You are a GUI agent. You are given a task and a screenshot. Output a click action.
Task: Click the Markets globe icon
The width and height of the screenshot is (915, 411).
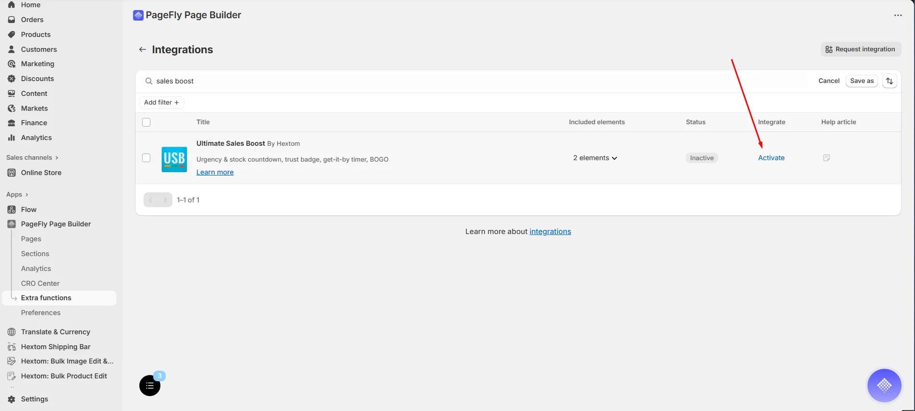pos(12,108)
